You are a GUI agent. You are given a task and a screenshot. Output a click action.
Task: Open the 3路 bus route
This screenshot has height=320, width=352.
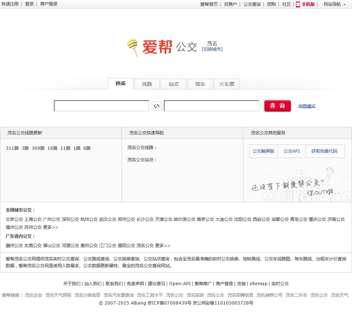[25, 148]
